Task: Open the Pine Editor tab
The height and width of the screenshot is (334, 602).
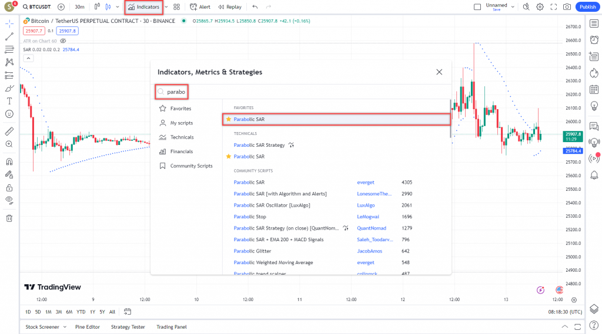Action: [x=88, y=327]
